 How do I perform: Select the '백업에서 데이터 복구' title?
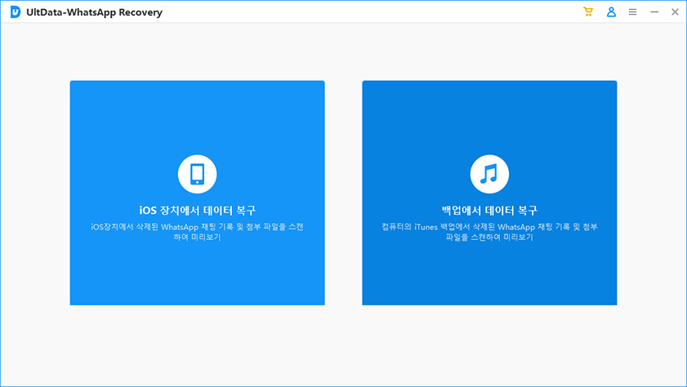489,211
